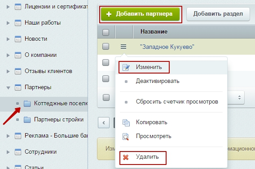Click the magnifier icon beside Просмотреть
This screenshot has height=169, width=255.
click(126, 137)
